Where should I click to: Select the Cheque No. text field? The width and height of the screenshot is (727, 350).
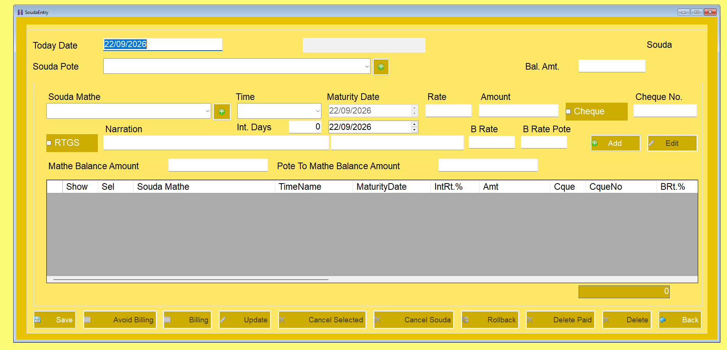(665, 110)
